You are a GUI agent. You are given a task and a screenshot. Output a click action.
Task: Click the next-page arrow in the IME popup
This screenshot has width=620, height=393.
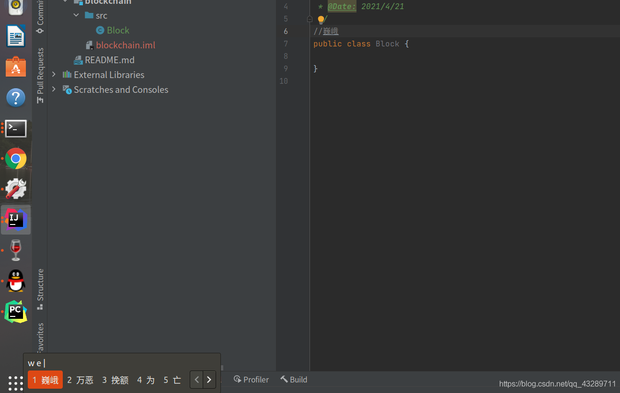(209, 379)
